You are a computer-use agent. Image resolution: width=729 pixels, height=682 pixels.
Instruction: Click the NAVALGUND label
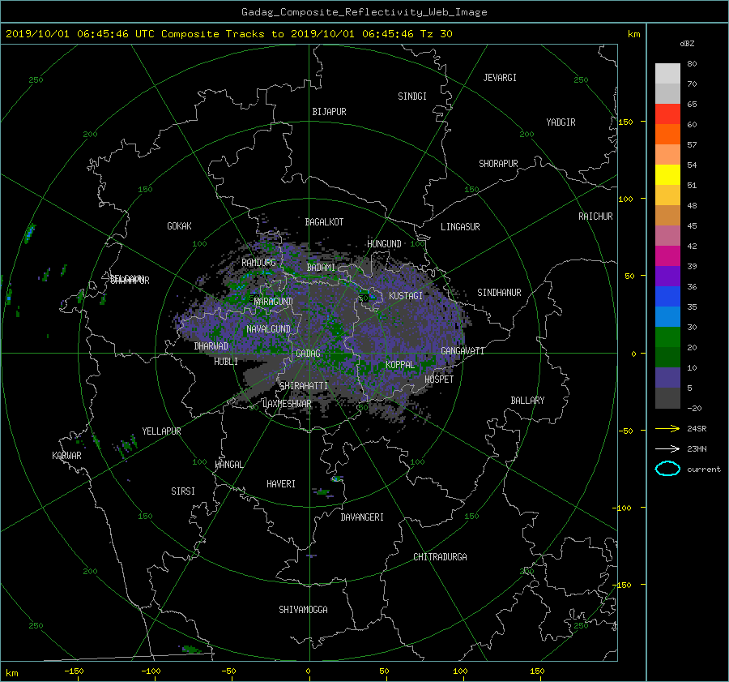tap(268, 329)
